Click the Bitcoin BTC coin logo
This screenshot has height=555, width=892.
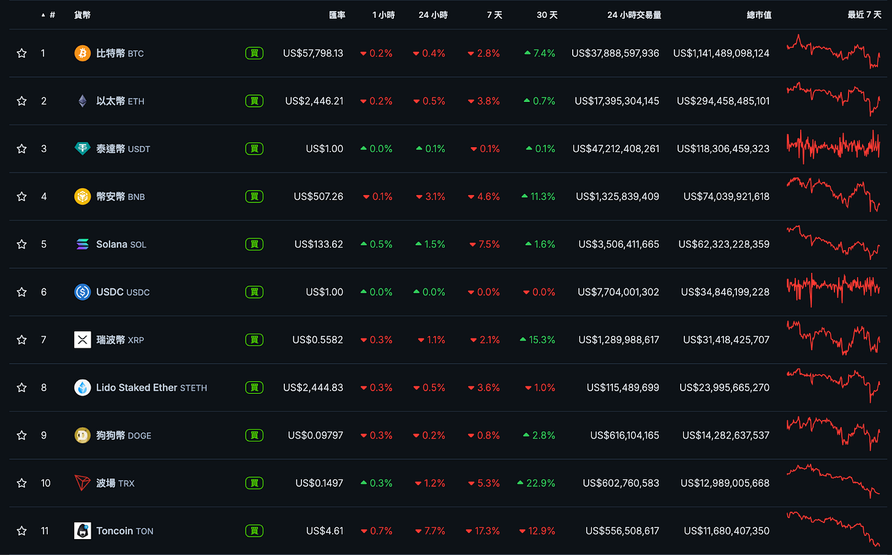(x=82, y=53)
